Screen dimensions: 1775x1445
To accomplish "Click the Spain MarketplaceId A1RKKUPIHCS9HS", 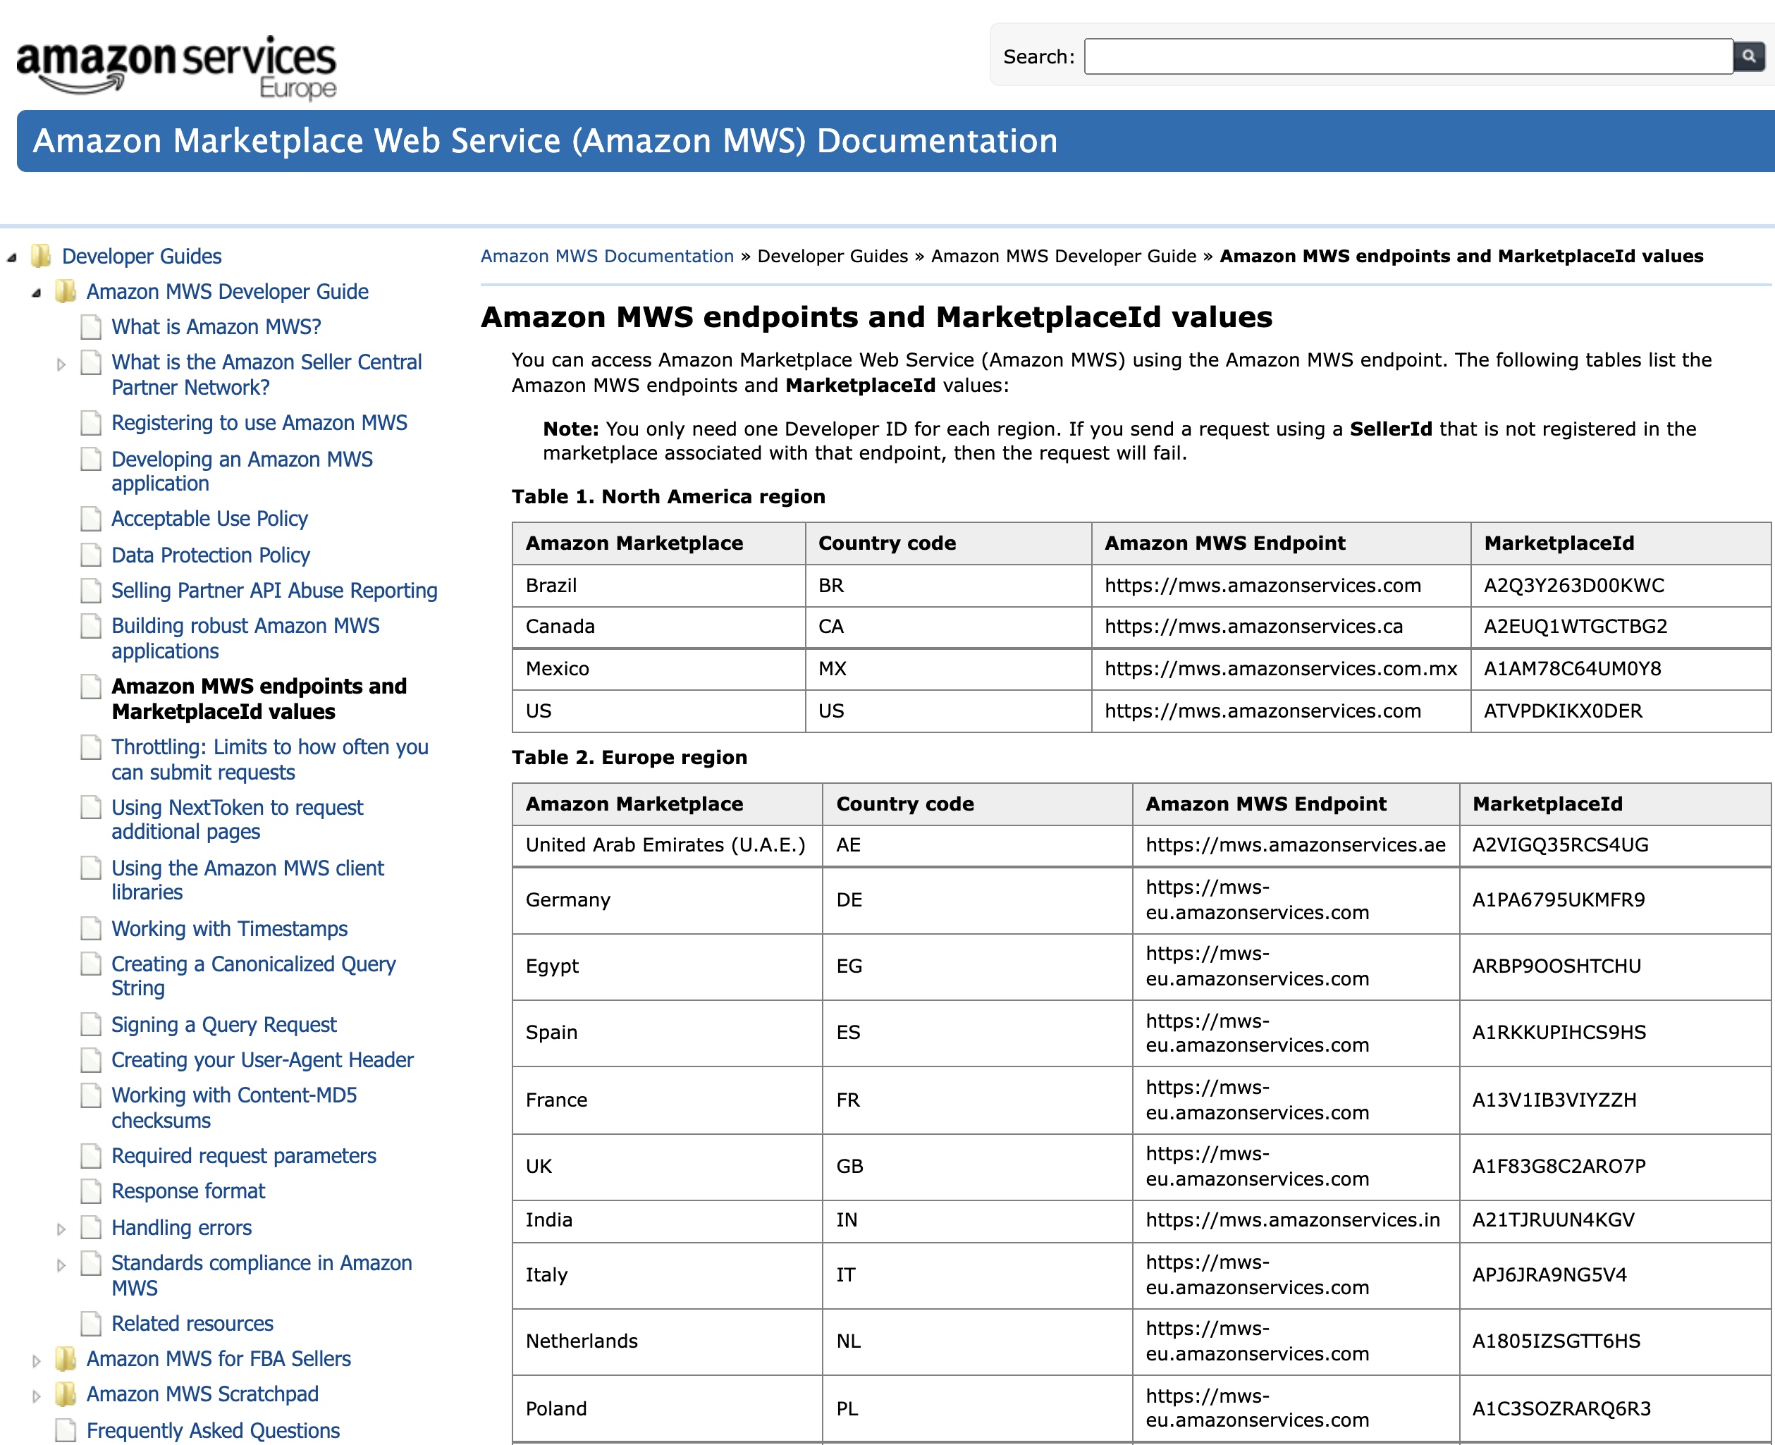I will click(x=1559, y=1032).
